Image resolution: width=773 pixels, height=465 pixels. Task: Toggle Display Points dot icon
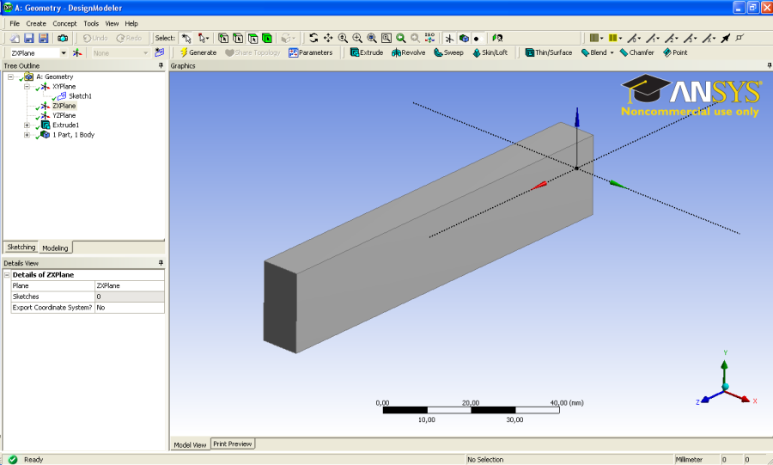pyautogui.click(x=477, y=38)
